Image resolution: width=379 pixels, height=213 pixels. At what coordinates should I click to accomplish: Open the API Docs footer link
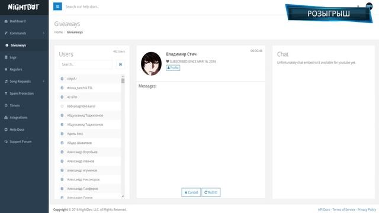pyautogui.click(x=324, y=209)
